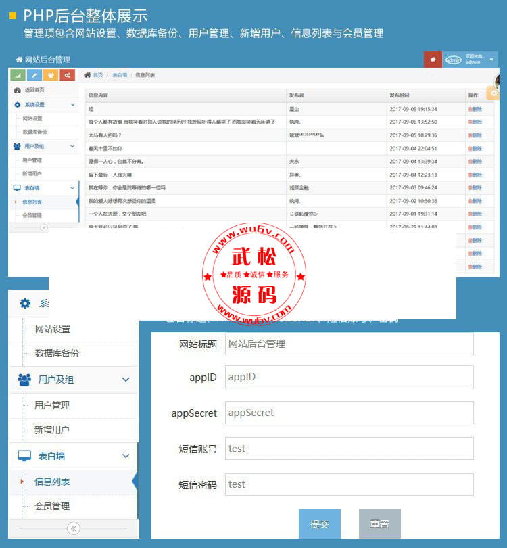Open 网站设置 in the small sidebar
The height and width of the screenshot is (548, 507).
click(32, 118)
